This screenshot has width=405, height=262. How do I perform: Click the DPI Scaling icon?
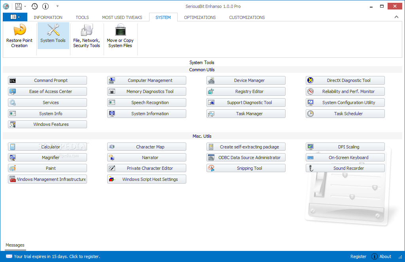point(310,147)
